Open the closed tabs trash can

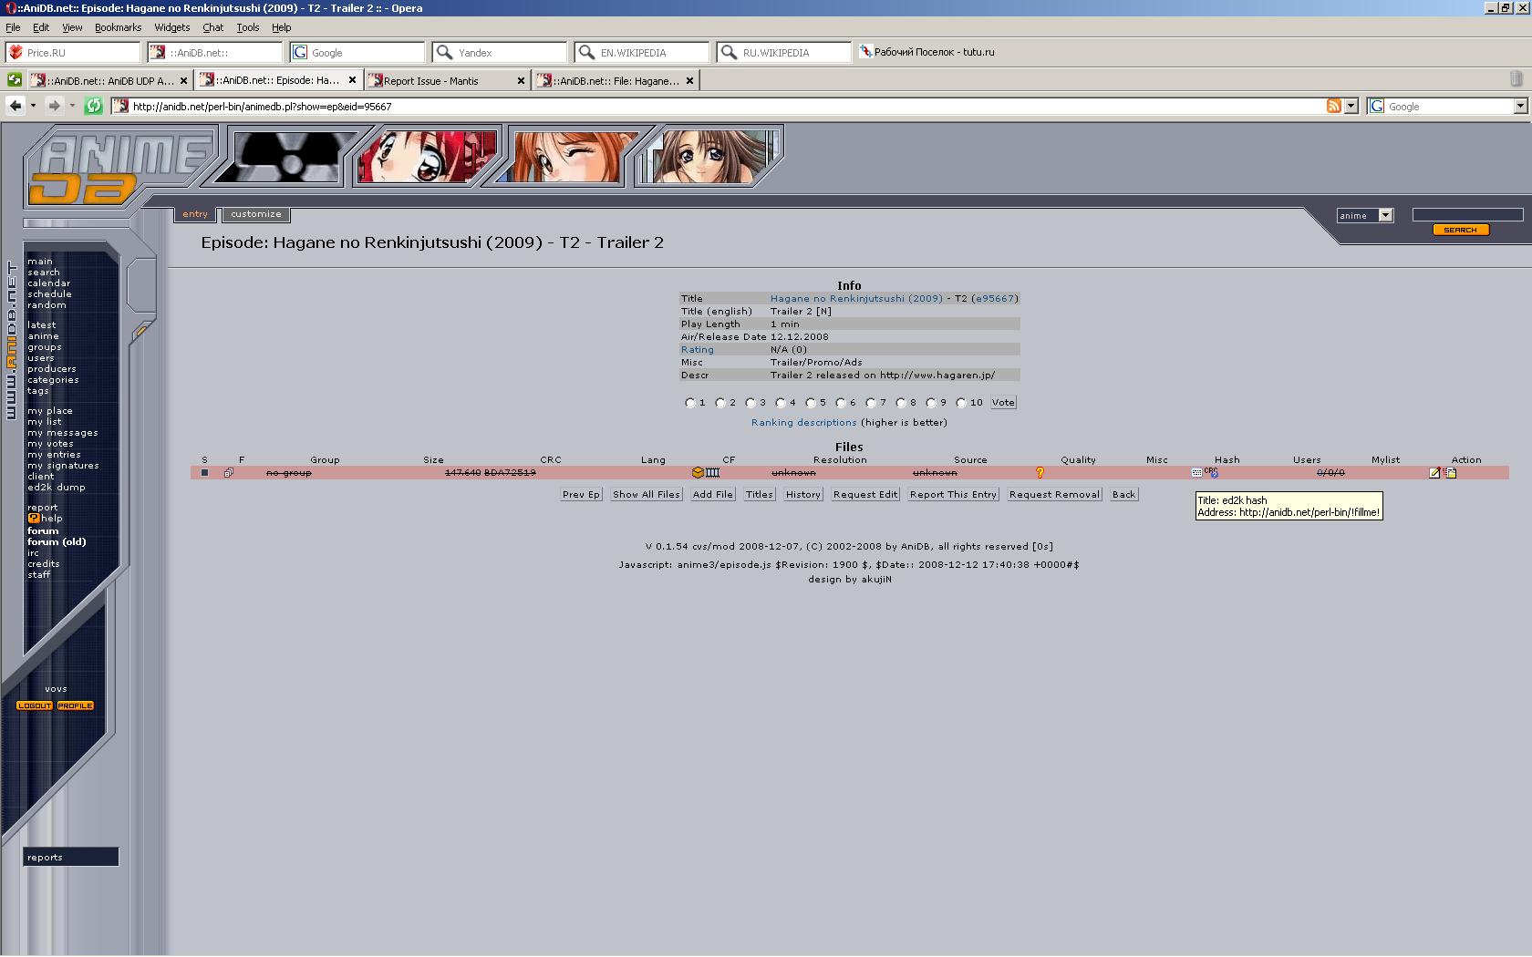(1516, 80)
